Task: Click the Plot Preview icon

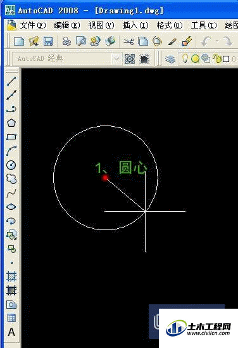Action: pyautogui.click(x=80, y=41)
